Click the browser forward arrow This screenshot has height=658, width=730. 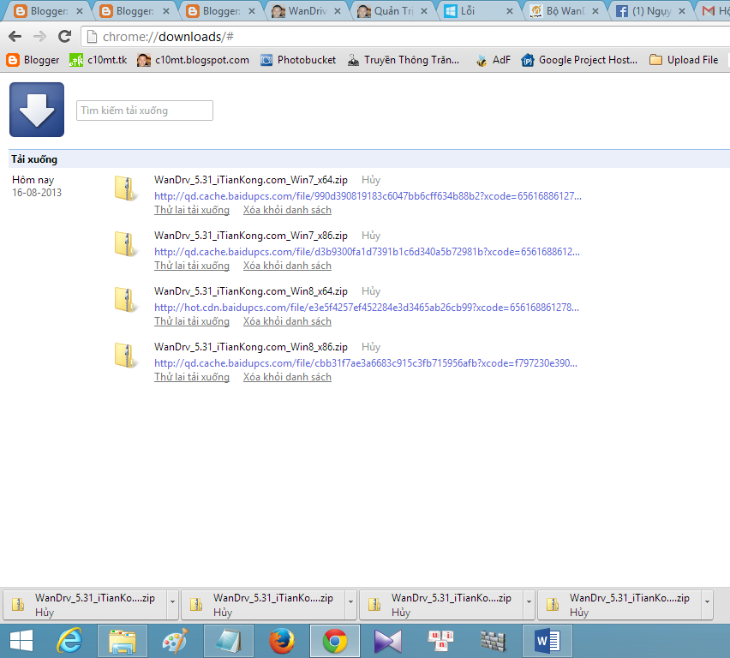click(x=40, y=36)
